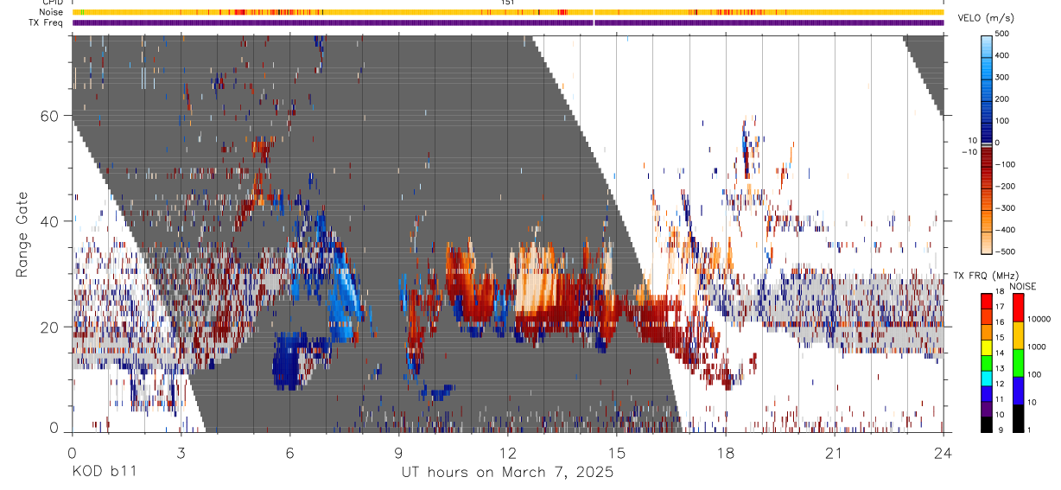Click the 'UT hours on March 7, 2025' axis title

tap(507, 473)
